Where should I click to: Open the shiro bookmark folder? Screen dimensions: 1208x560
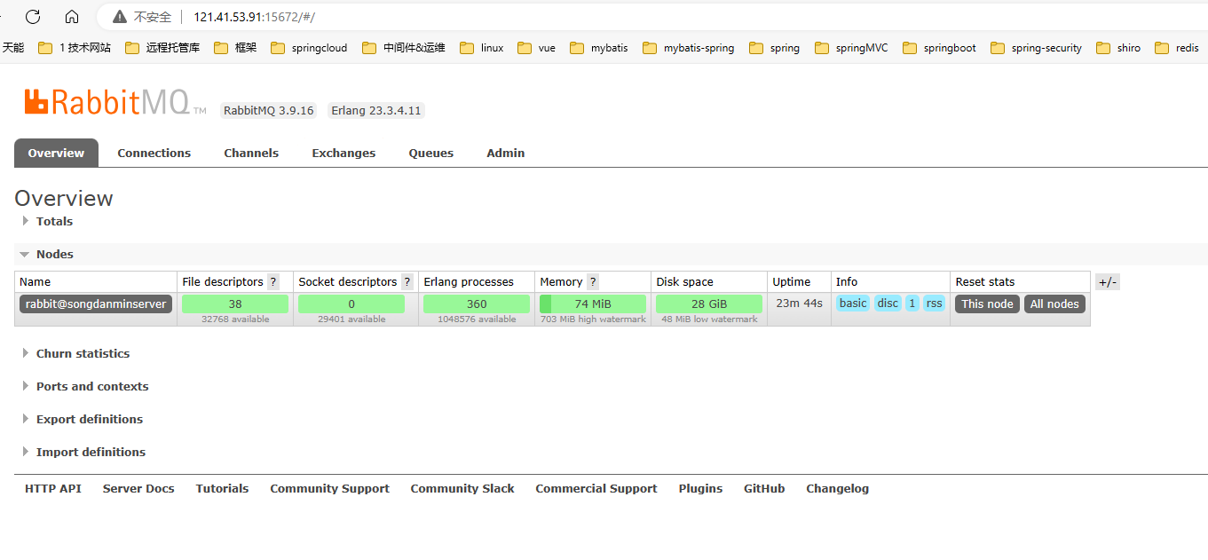1118,48
